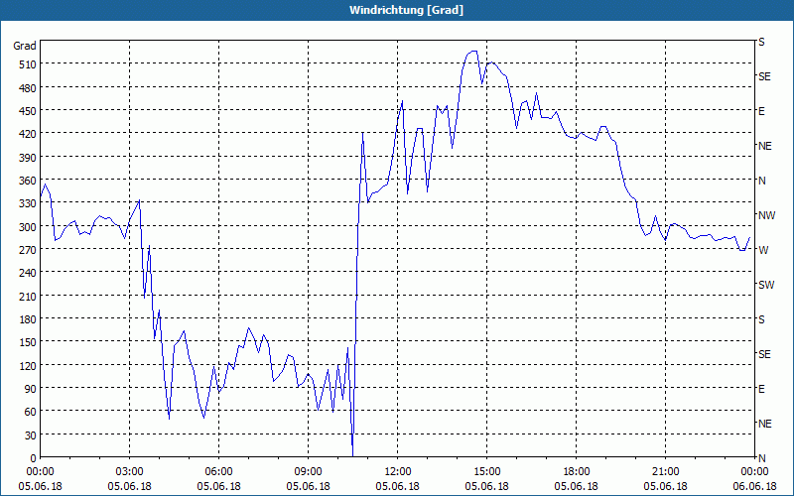Click the 90 degree axis label
794x496 pixels.
31,389
